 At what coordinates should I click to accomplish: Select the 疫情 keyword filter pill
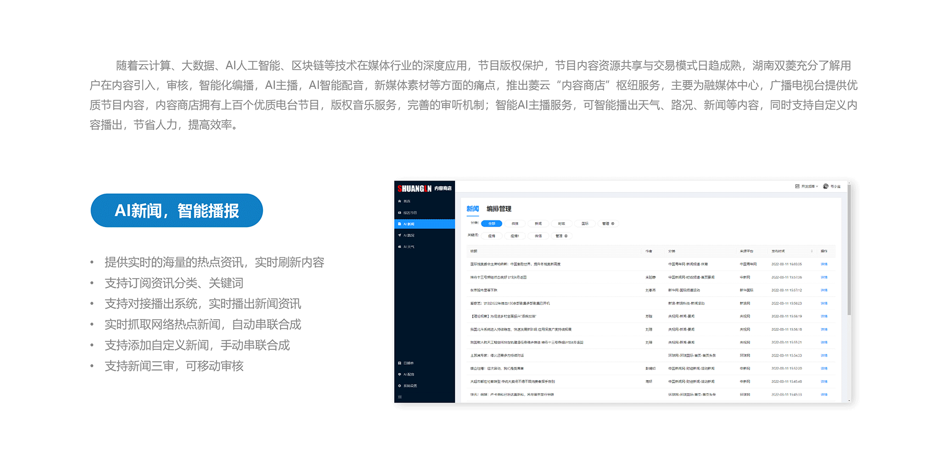click(491, 236)
